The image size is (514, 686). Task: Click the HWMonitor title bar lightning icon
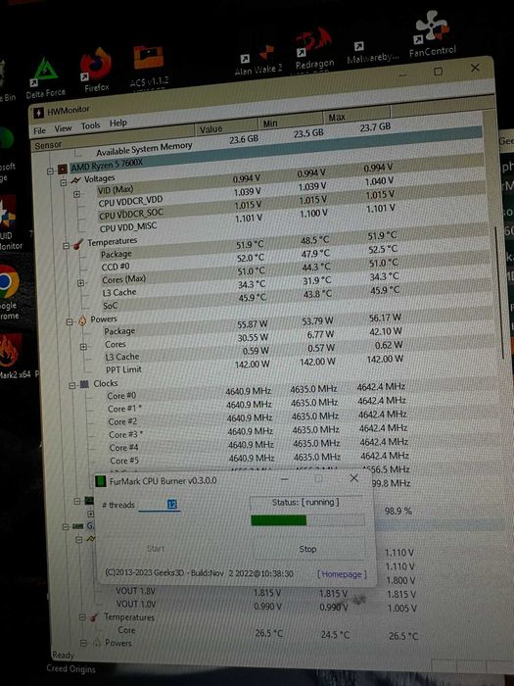38,113
